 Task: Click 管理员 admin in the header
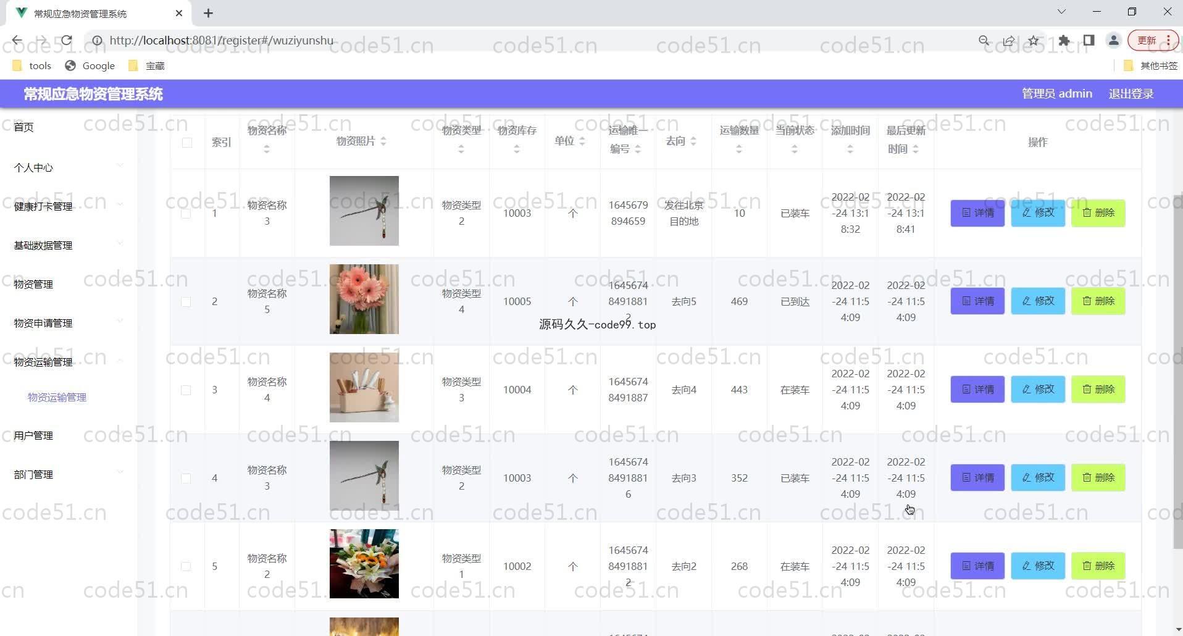pos(1056,94)
